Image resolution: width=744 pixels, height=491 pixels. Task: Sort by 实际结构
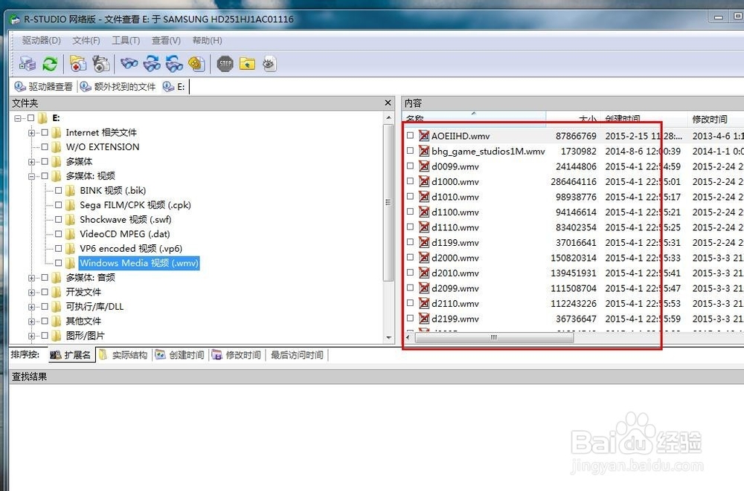(124, 355)
